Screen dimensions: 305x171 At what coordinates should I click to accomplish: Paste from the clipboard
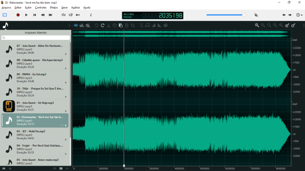click(120, 25)
